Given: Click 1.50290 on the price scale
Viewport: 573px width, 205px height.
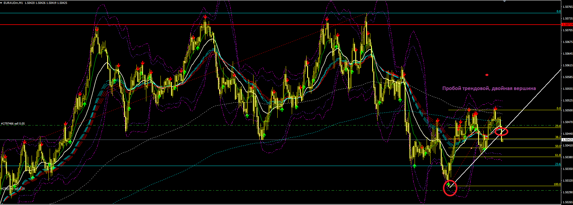Looking at the screenshot, I should click(x=567, y=192).
